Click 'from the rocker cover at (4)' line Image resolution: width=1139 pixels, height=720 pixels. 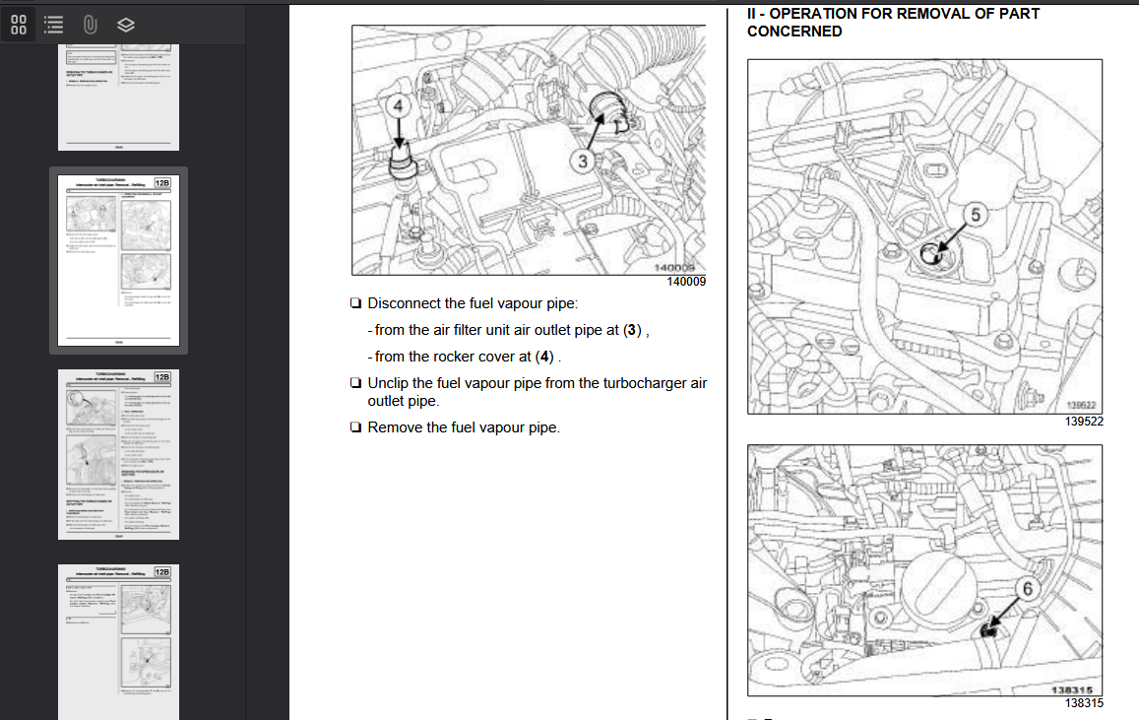(465, 357)
